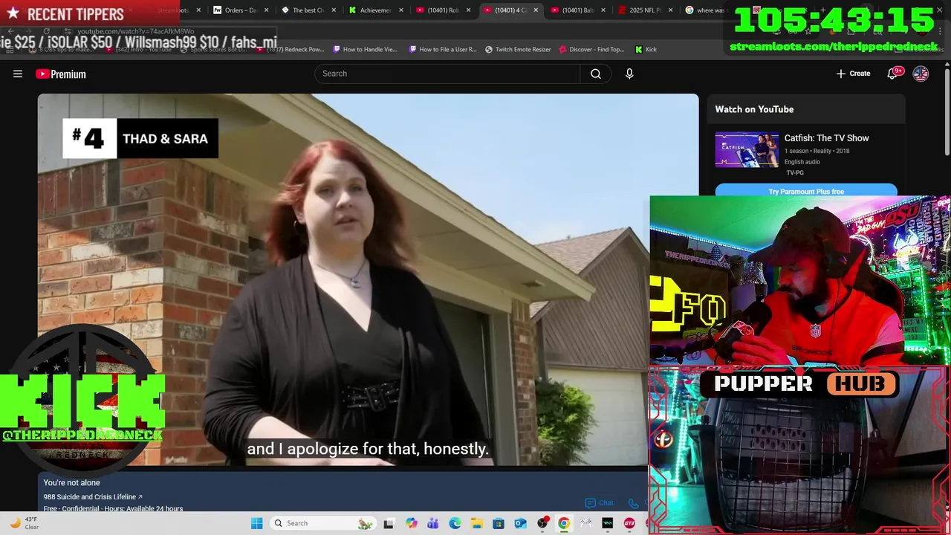Click the browser address bar URL
This screenshot has height=535, width=951.
click(x=136, y=31)
